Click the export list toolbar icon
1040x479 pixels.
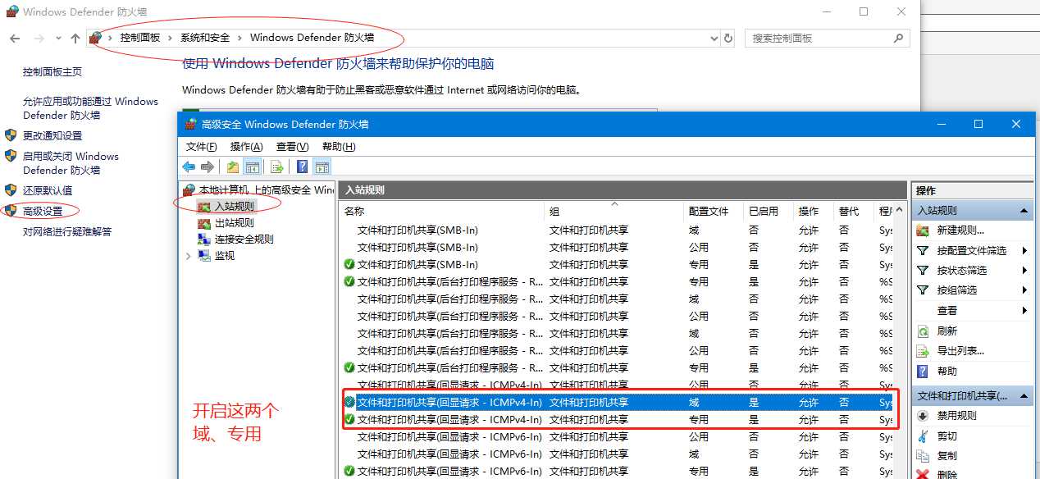(277, 167)
